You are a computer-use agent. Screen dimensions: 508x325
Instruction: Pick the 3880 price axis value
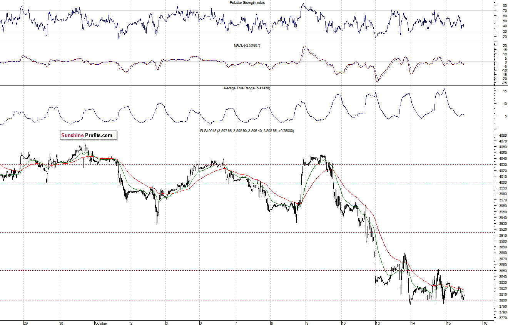(502, 253)
